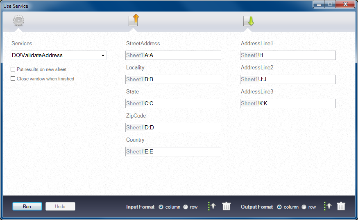Click the Services label text

(22, 43)
